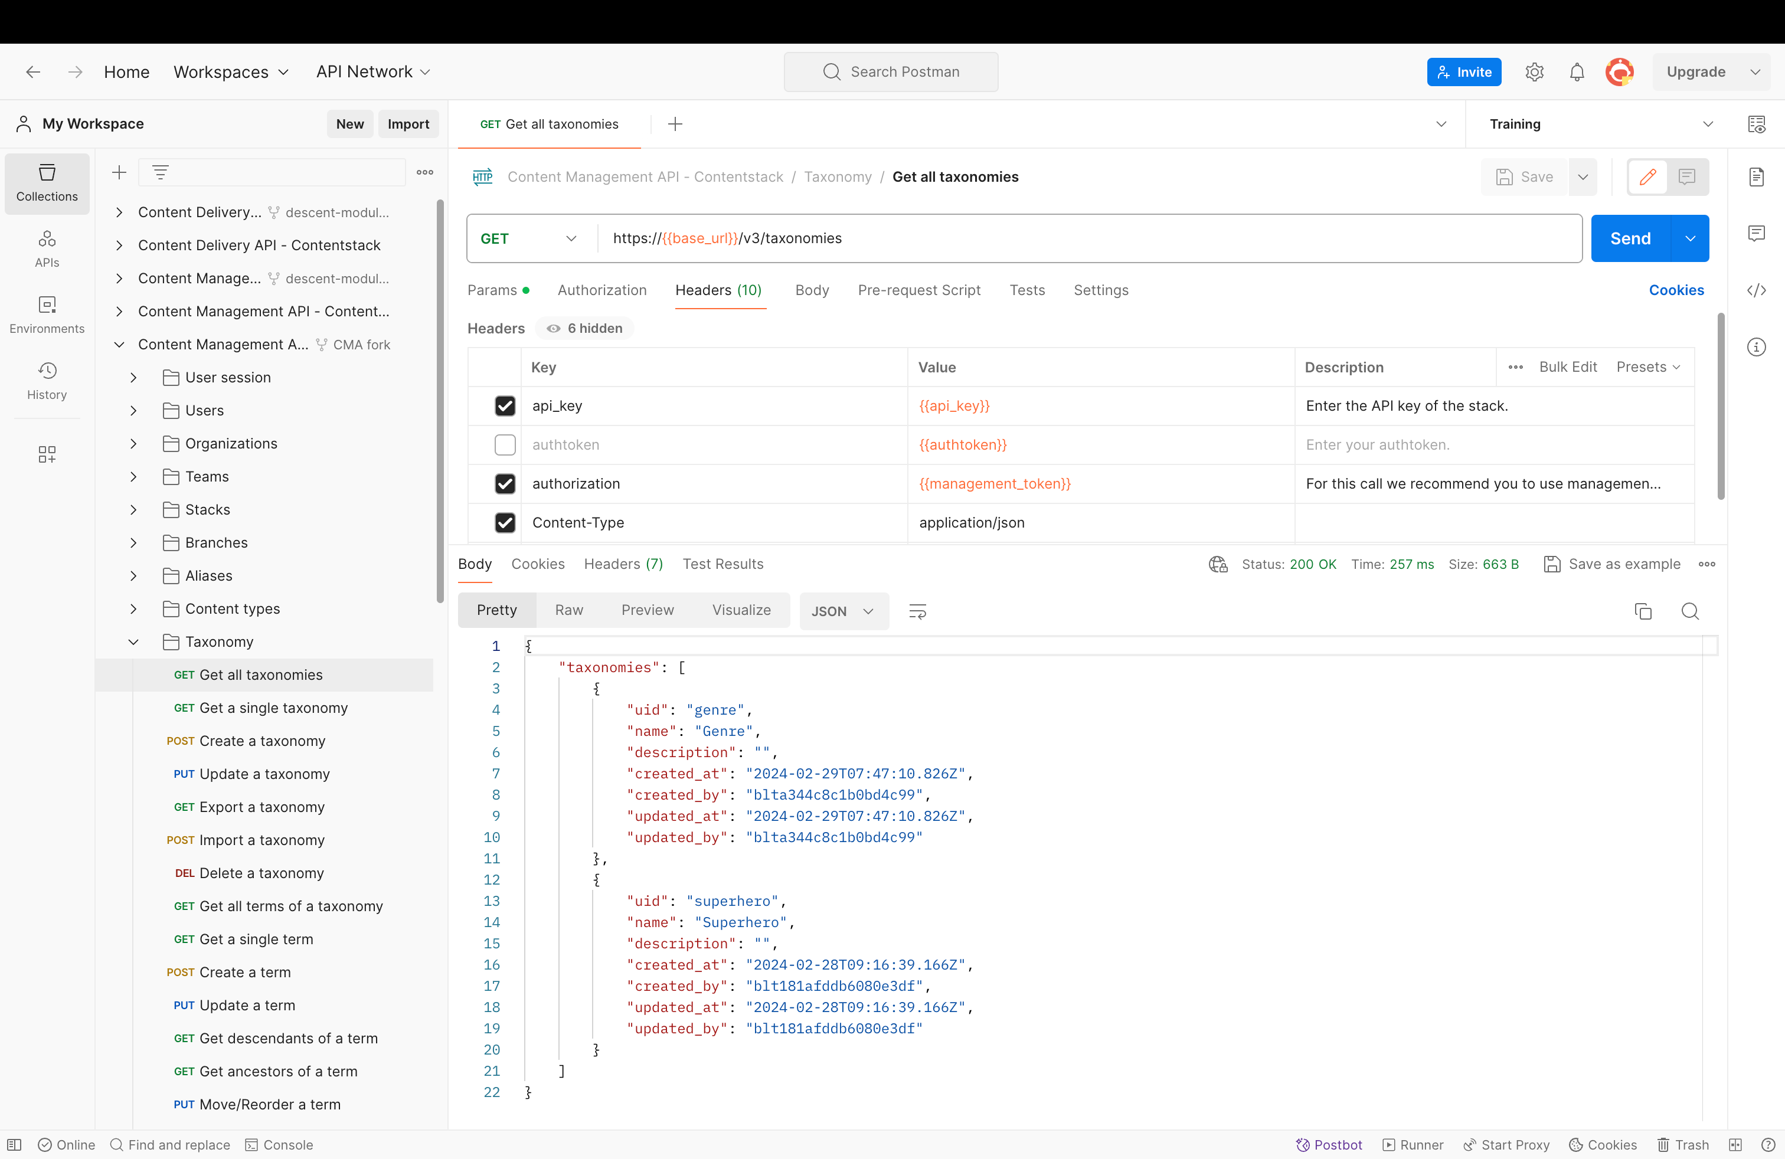Screen dimensions: 1785x1159
Task: Click the blue Send button
Action: 1632,238
